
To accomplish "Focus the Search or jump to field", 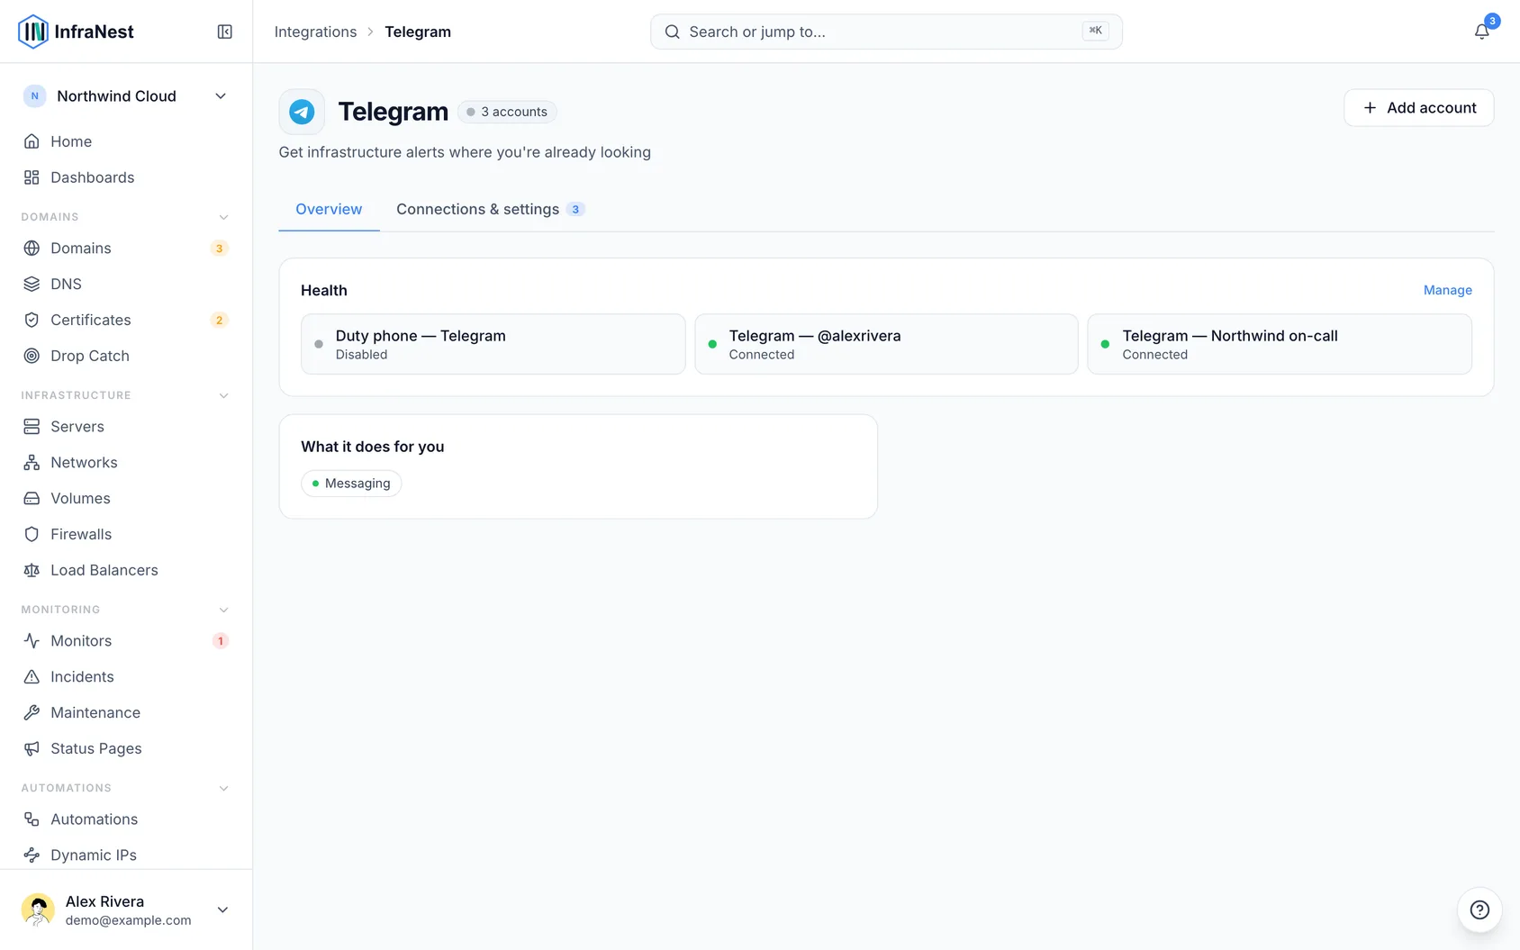I will 886,32.
